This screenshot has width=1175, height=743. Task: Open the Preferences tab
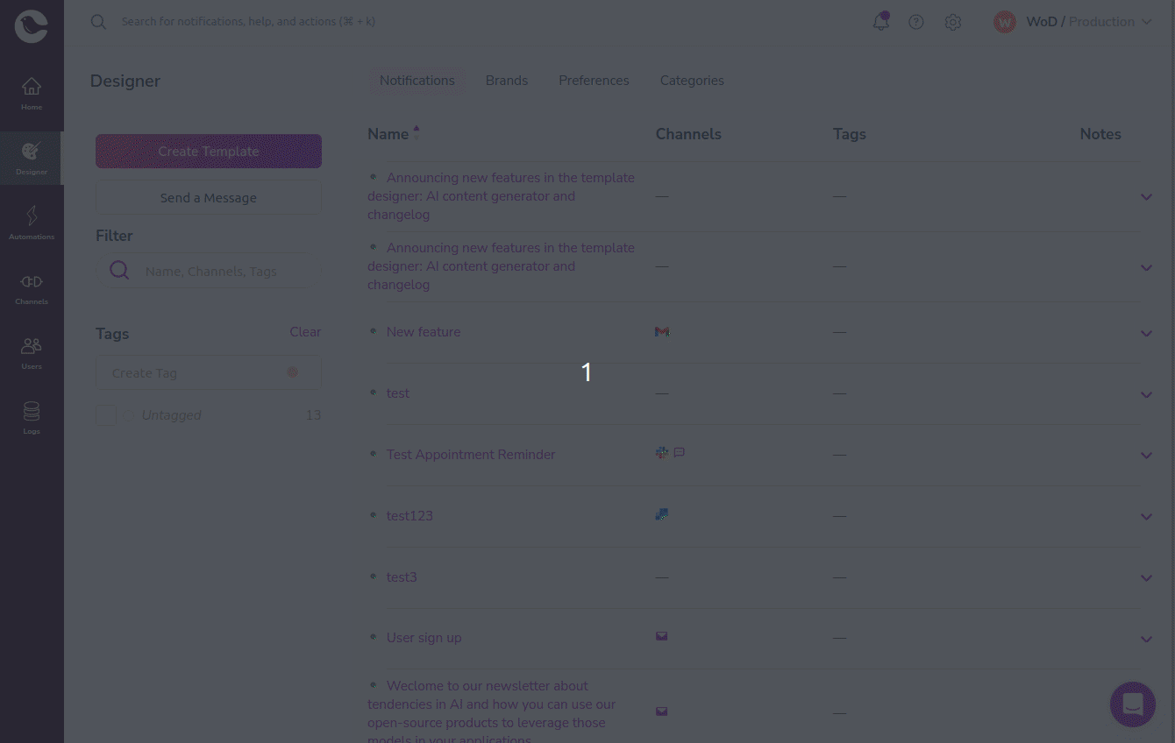pyautogui.click(x=594, y=80)
